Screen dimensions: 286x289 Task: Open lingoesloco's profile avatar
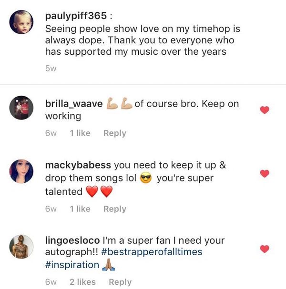21,247
